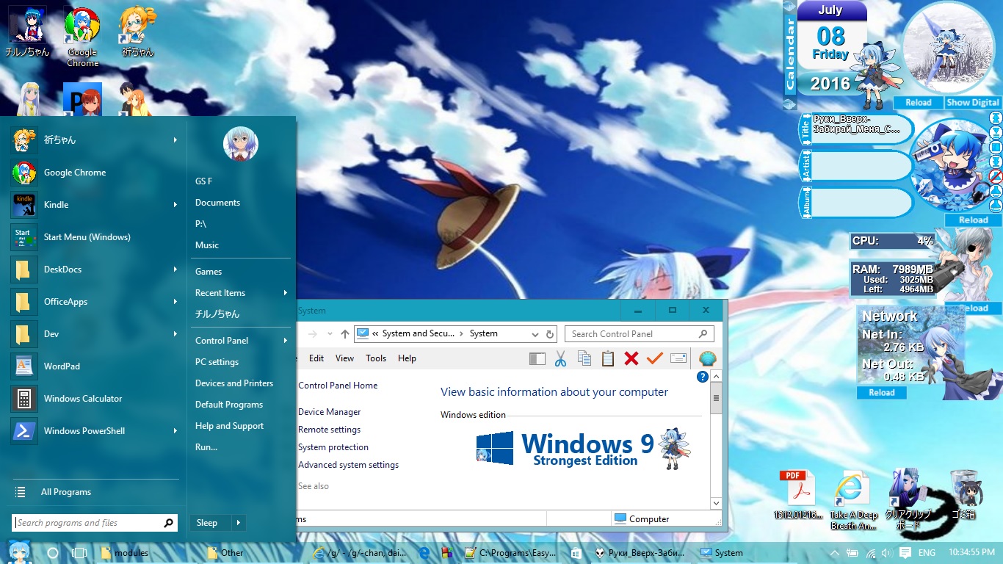The width and height of the screenshot is (1003, 564).
Task: Open the Advanced system settings link
Action: (x=349, y=465)
